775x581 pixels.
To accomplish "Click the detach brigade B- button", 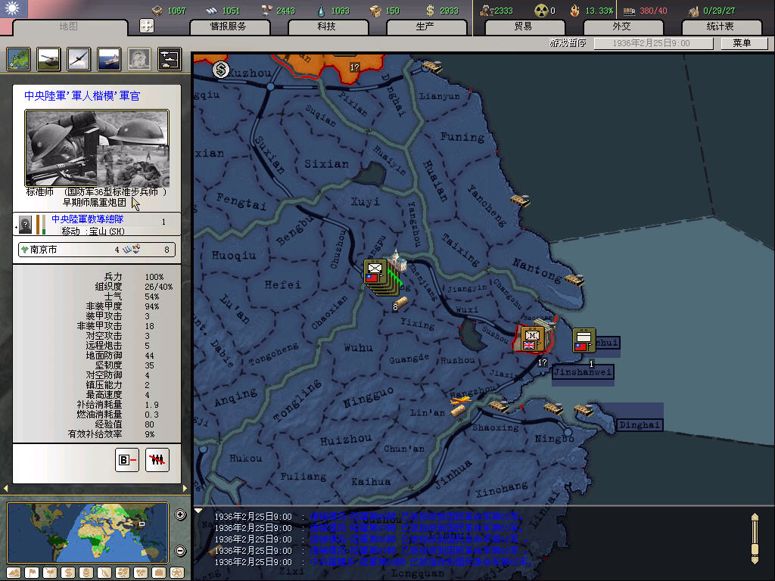I will point(127,460).
